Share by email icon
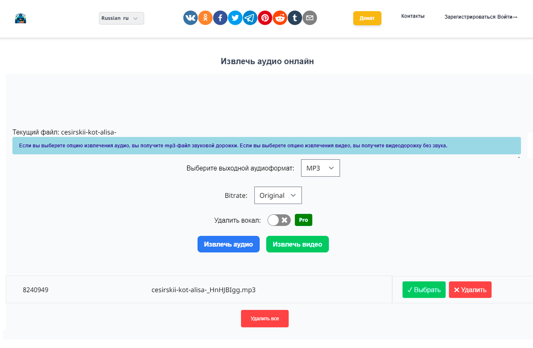This screenshot has width=533, height=348. point(310,18)
